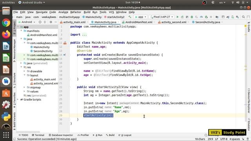Screen dimensions: 251x141
Task: Run the app with green play button
Action: click(x=177, y=17)
